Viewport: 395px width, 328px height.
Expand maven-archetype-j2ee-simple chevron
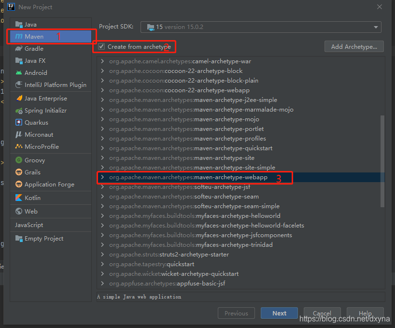coord(102,100)
